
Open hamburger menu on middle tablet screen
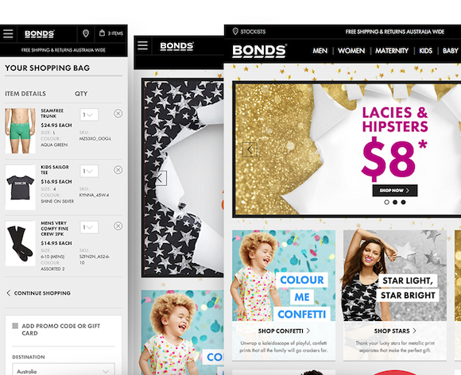point(143,46)
